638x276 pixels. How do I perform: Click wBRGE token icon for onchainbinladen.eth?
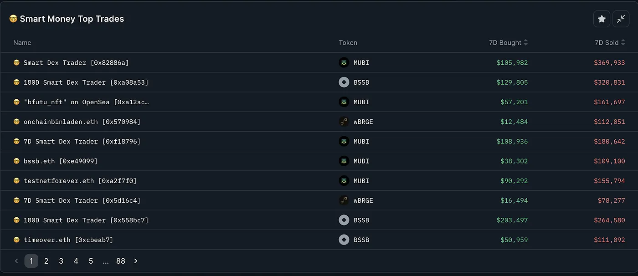pyautogui.click(x=344, y=122)
